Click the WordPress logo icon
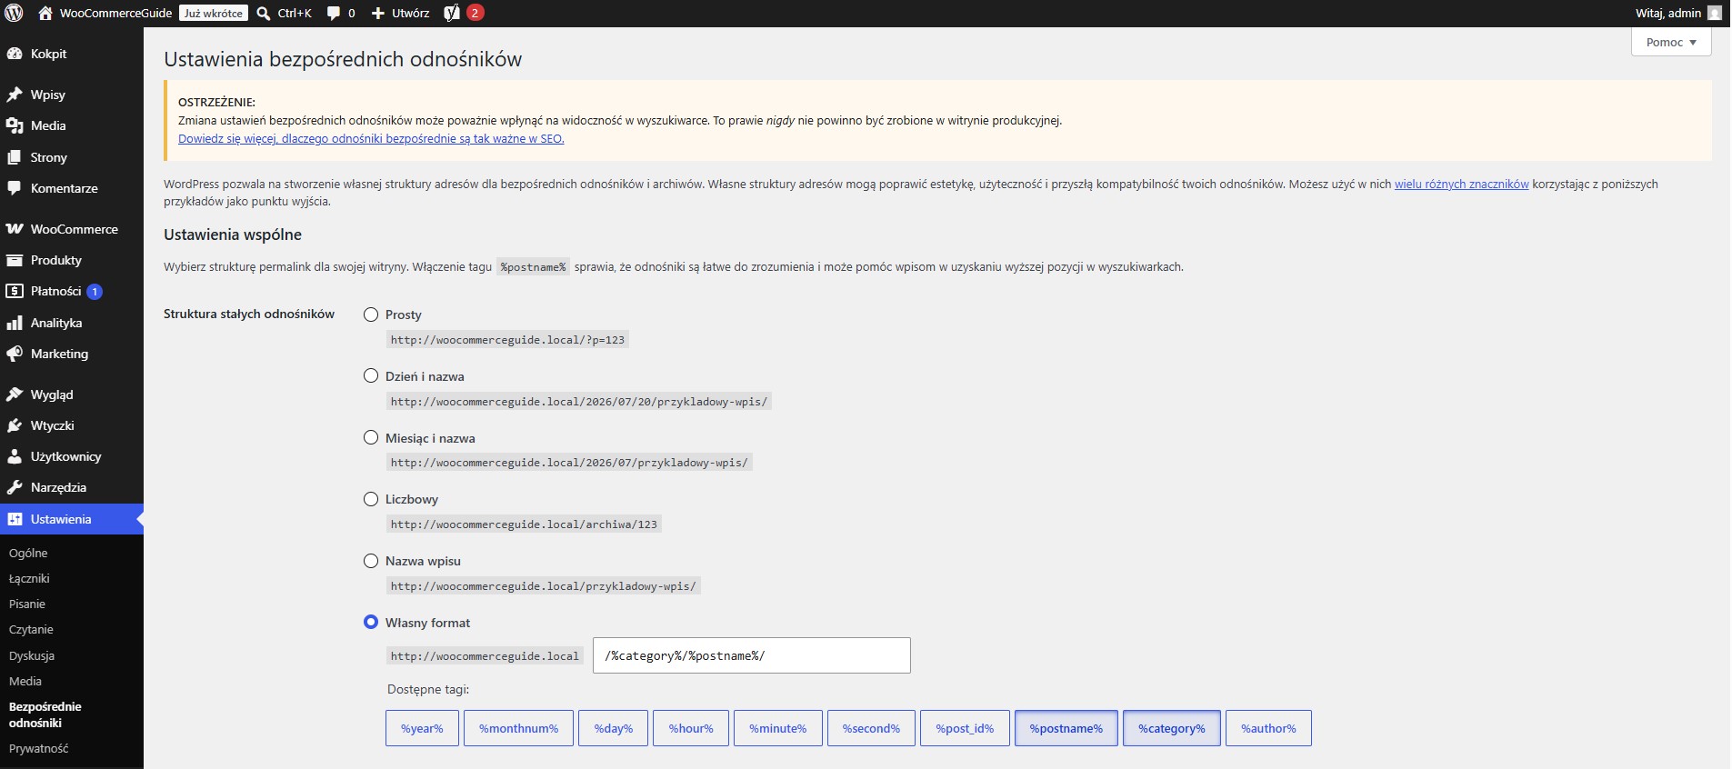Viewport: 1732px width, 769px height. 14,13
